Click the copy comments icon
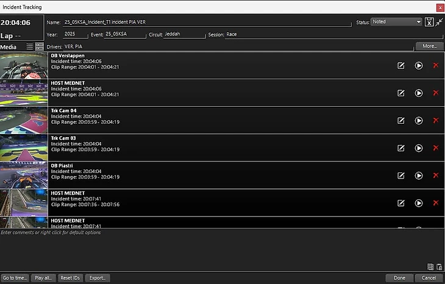The image size is (445, 284). 430,267
